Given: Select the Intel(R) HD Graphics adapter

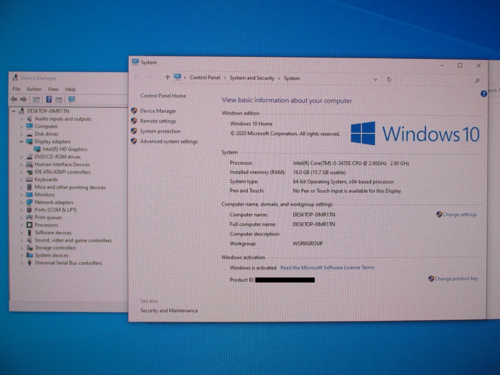Looking at the screenshot, I should click(x=65, y=149).
